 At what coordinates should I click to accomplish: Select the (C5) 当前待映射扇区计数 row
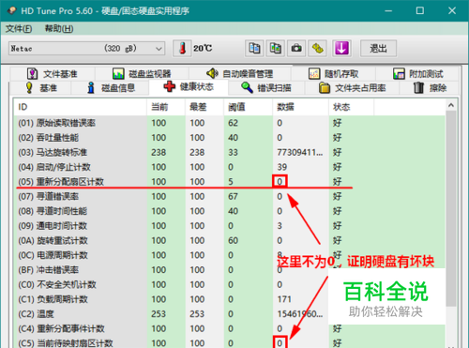point(230,342)
